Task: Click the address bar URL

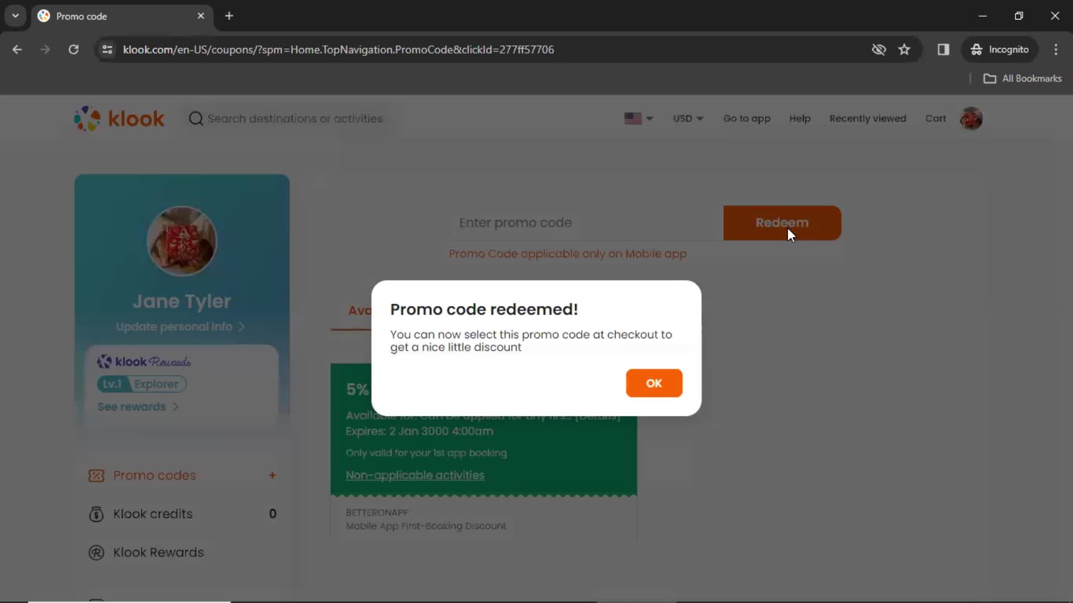Action: (338, 50)
